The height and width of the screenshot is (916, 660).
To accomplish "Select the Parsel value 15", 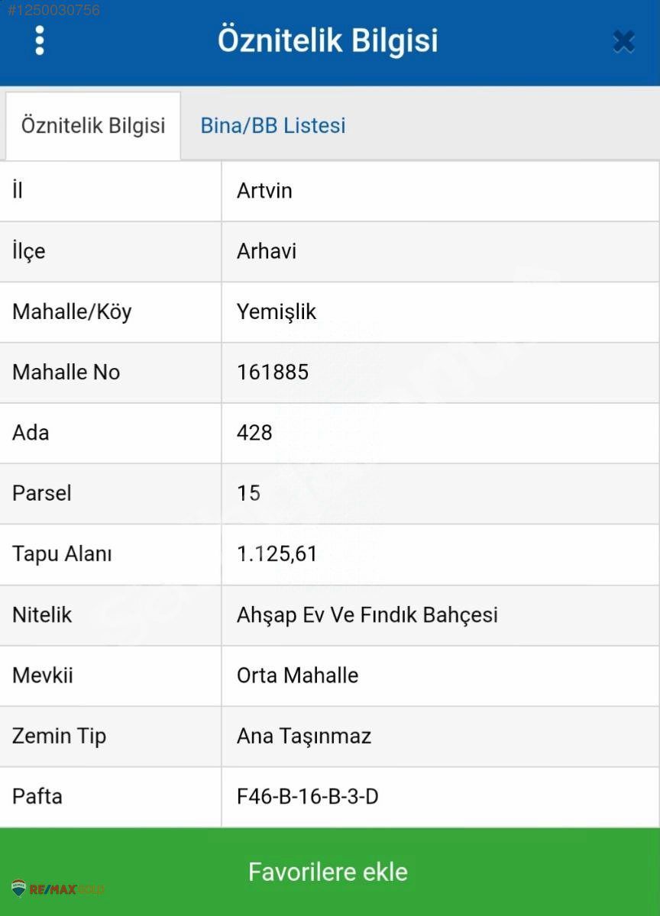I will click(x=248, y=493).
